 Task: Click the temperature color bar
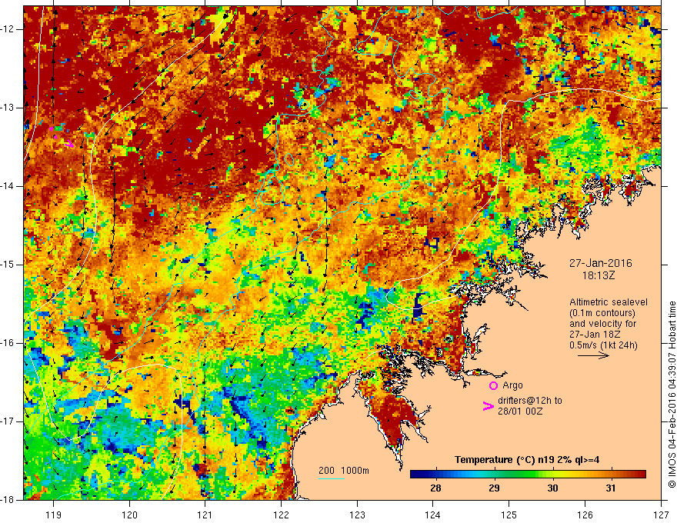pyautogui.click(x=528, y=475)
